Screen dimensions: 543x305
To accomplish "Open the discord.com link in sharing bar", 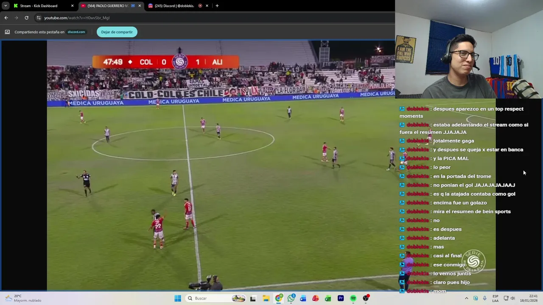I will [76, 32].
